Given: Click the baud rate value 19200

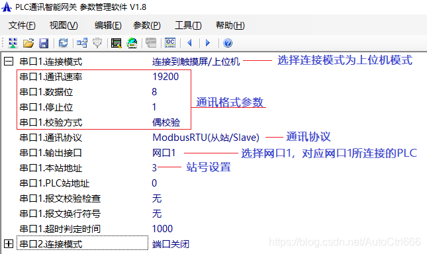Looking at the screenshot, I should point(166,77).
